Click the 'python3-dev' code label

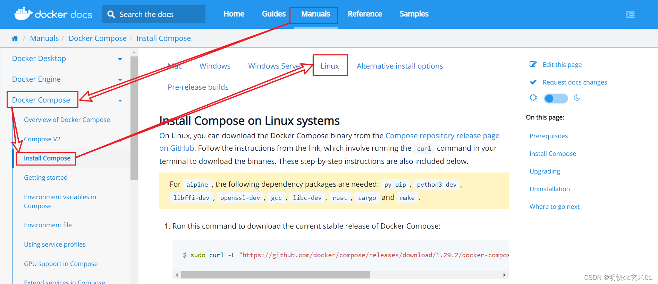437,185
